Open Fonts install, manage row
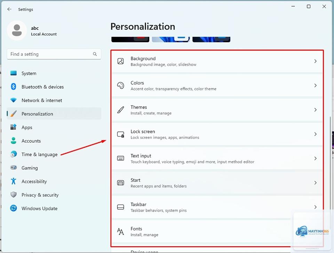Viewport: 334px width, 253px height. pyautogui.click(x=217, y=231)
